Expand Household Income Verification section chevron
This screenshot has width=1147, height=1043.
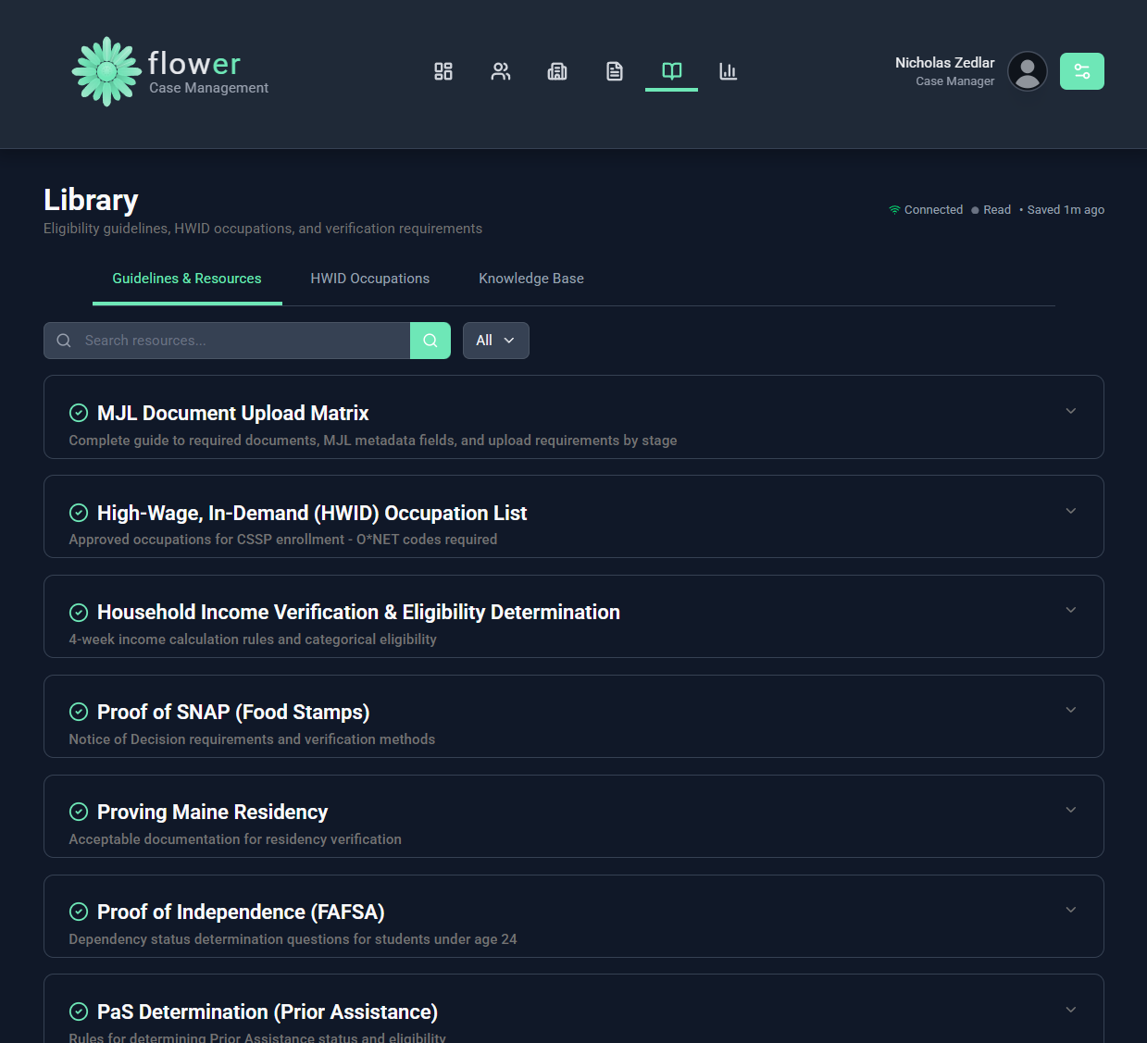point(1070,610)
